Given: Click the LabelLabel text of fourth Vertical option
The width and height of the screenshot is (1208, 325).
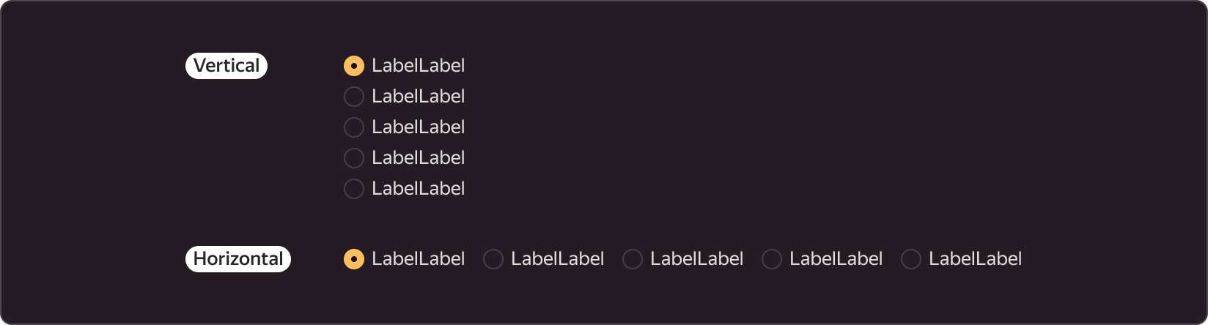Looking at the screenshot, I should point(419,158).
